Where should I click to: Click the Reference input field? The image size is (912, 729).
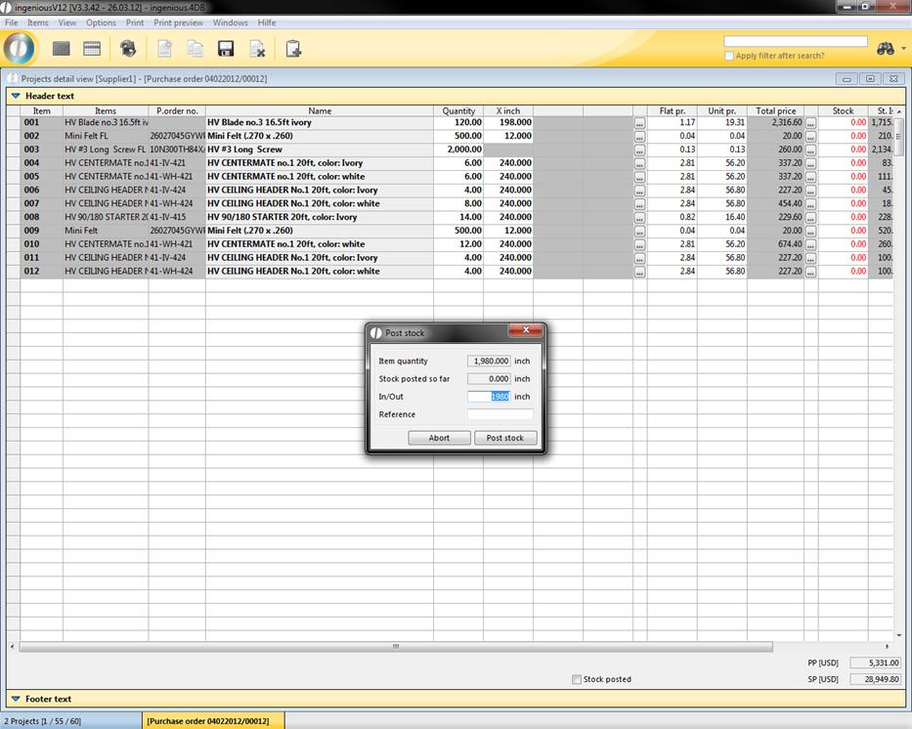[500, 414]
